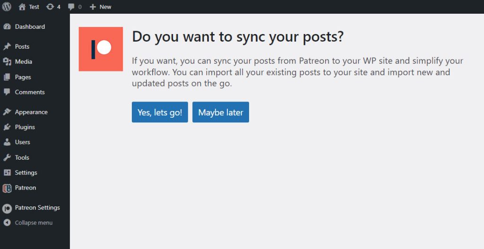The image size is (484, 249).
Task: Click the large Patreon logo image
Action: (x=101, y=49)
